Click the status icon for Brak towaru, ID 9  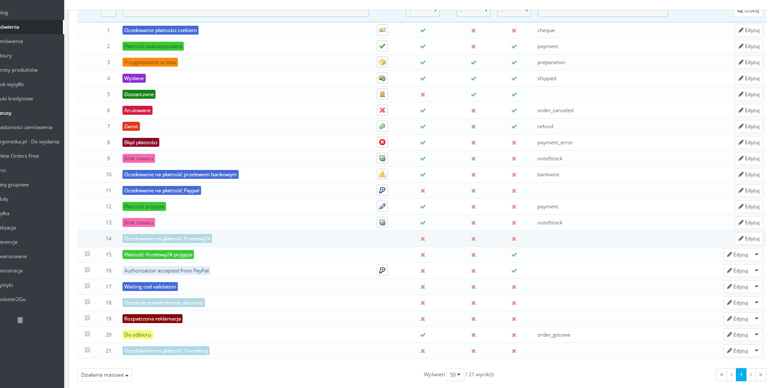pyautogui.click(x=382, y=158)
